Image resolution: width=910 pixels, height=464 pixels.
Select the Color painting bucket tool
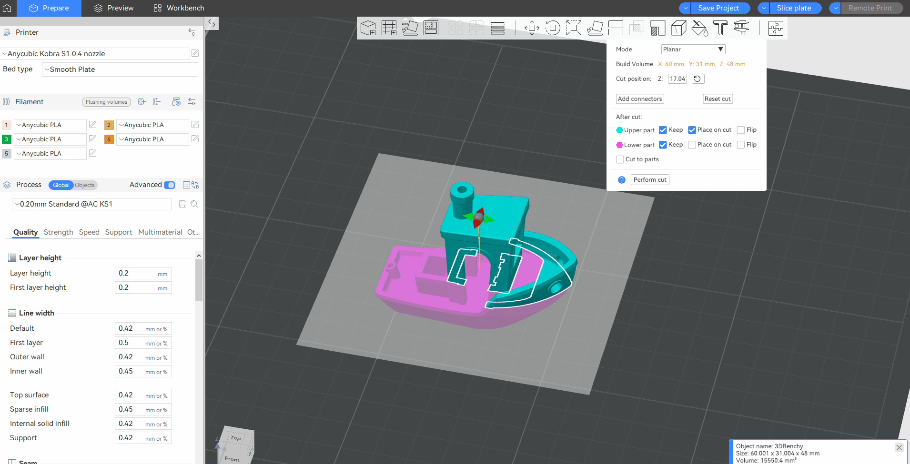click(x=699, y=28)
